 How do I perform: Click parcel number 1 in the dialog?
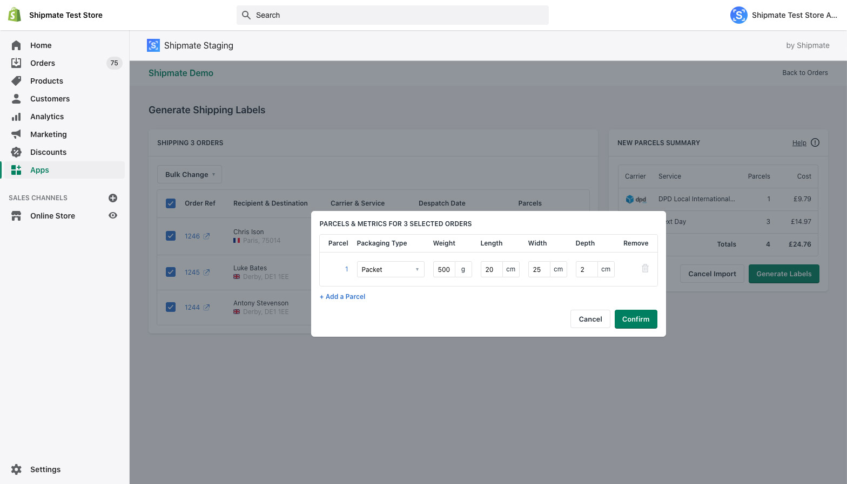347,269
